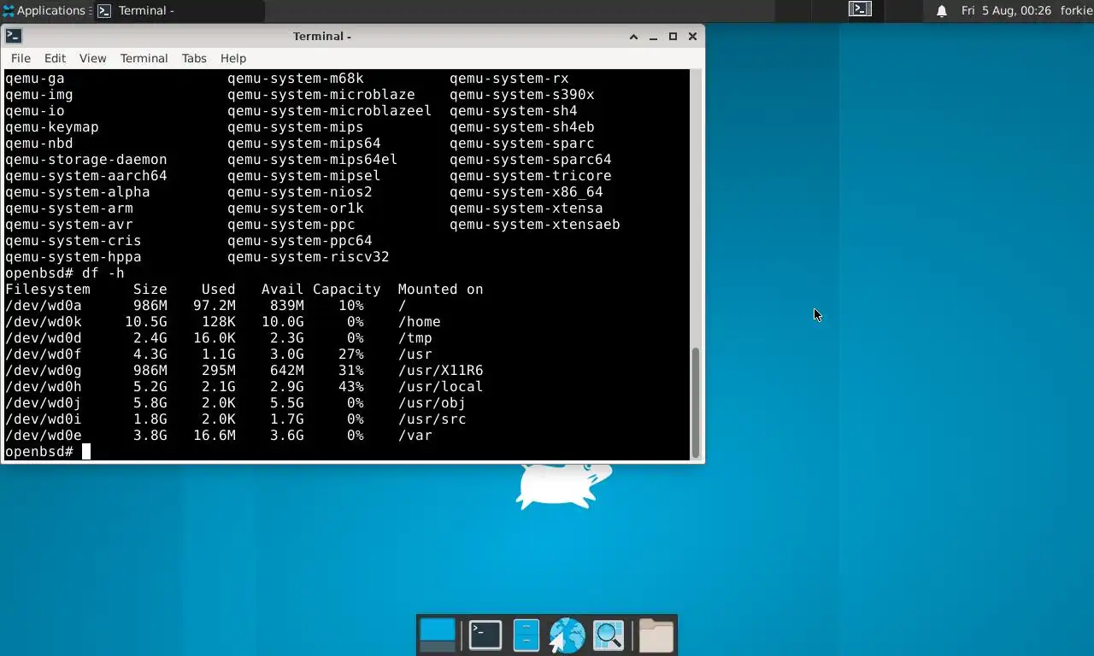Click the 'Filesystem' column header text
The image size is (1094, 656).
click(x=48, y=290)
